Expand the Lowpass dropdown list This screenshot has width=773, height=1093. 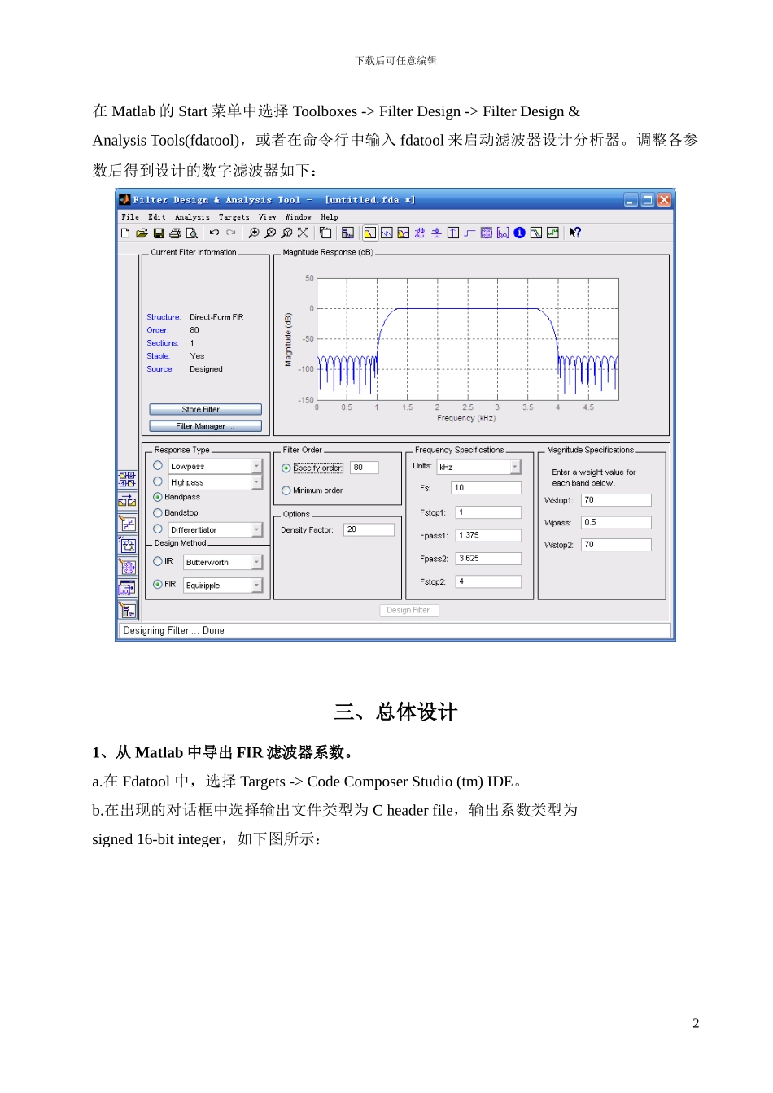[256, 466]
